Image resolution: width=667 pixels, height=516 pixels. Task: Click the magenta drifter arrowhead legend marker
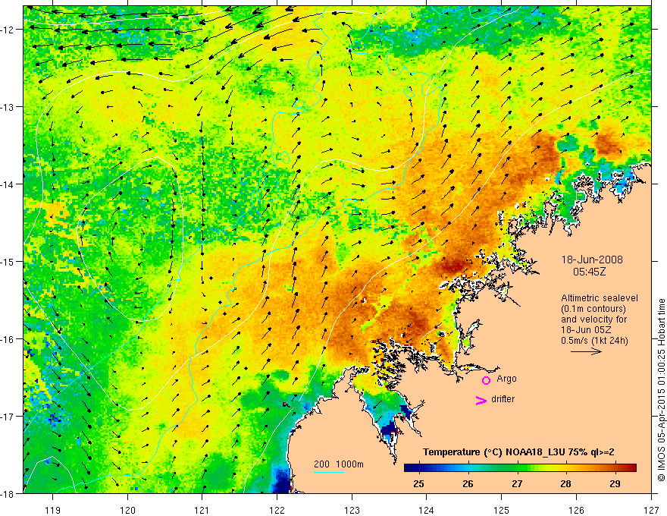coord(481,400)
